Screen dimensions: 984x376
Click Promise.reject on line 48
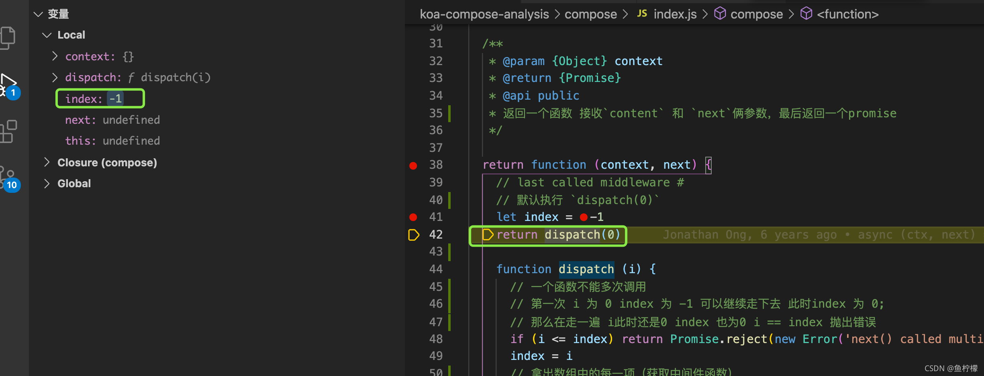click(719, 339)
